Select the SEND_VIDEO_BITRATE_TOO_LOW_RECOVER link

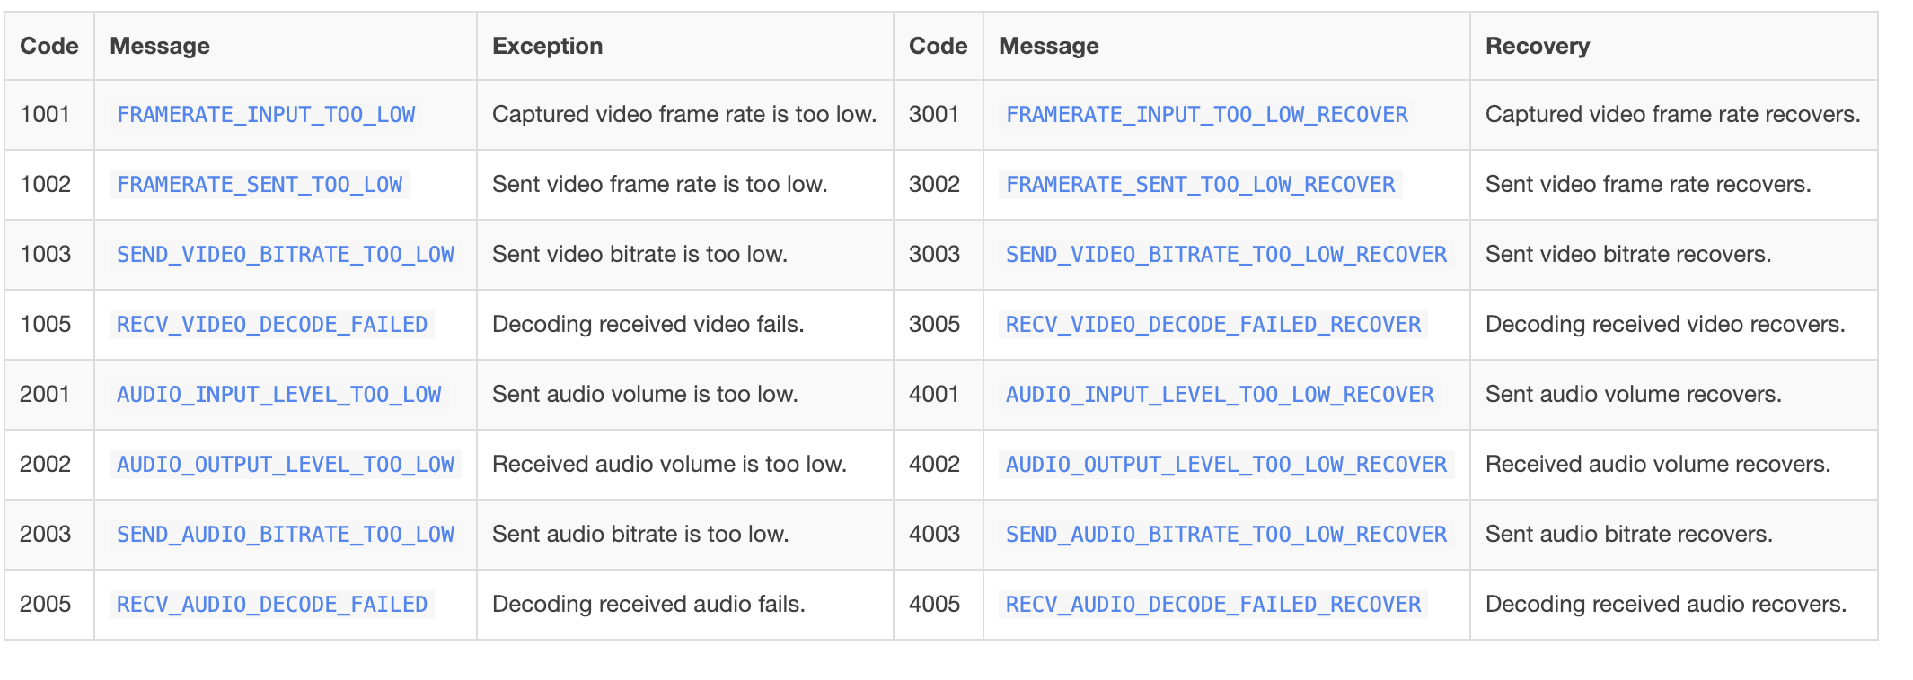coord(1227,255)
